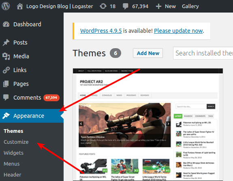Click the Appearance paintbrush icon
The height and width of the screenshot is (181, 233).
point(6,116)
